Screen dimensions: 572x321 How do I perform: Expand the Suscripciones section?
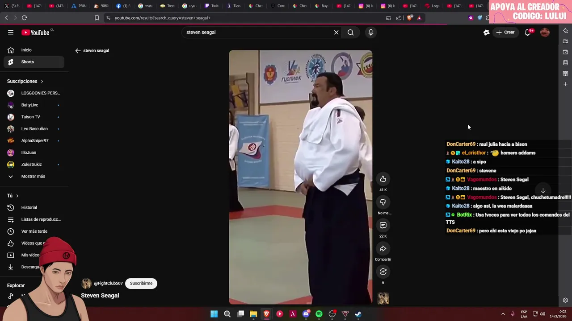(25, 81)
